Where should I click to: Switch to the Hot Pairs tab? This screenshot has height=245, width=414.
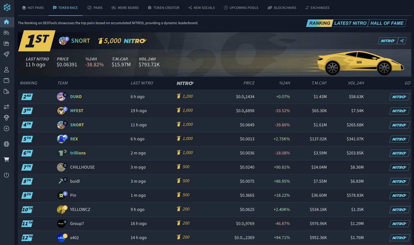(33, 8)
